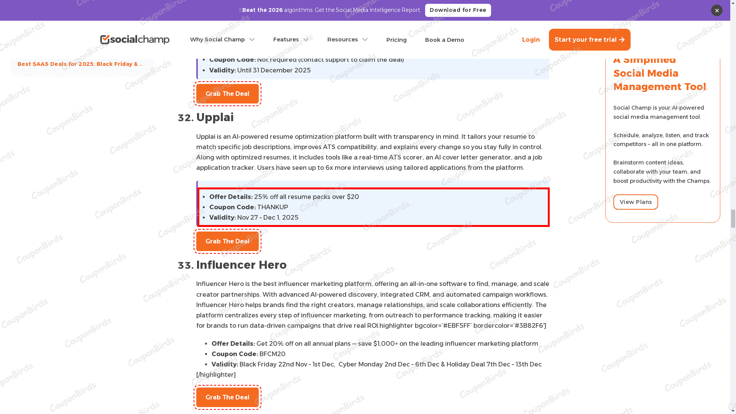Close the top promo banner
This screenshot has height=414, width=736.
coord(716,10)
